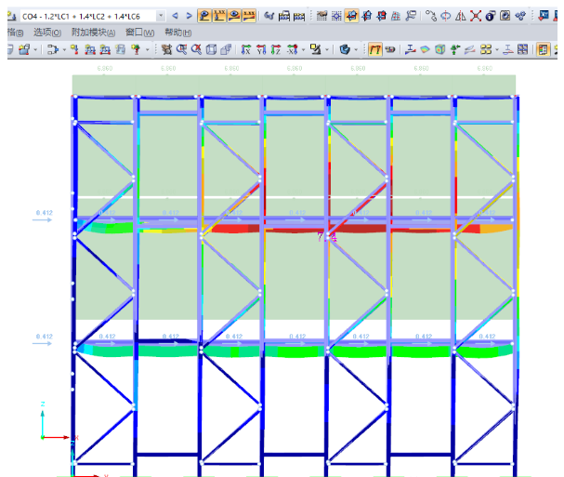Open the load combination CO4 dropdown

161,16
